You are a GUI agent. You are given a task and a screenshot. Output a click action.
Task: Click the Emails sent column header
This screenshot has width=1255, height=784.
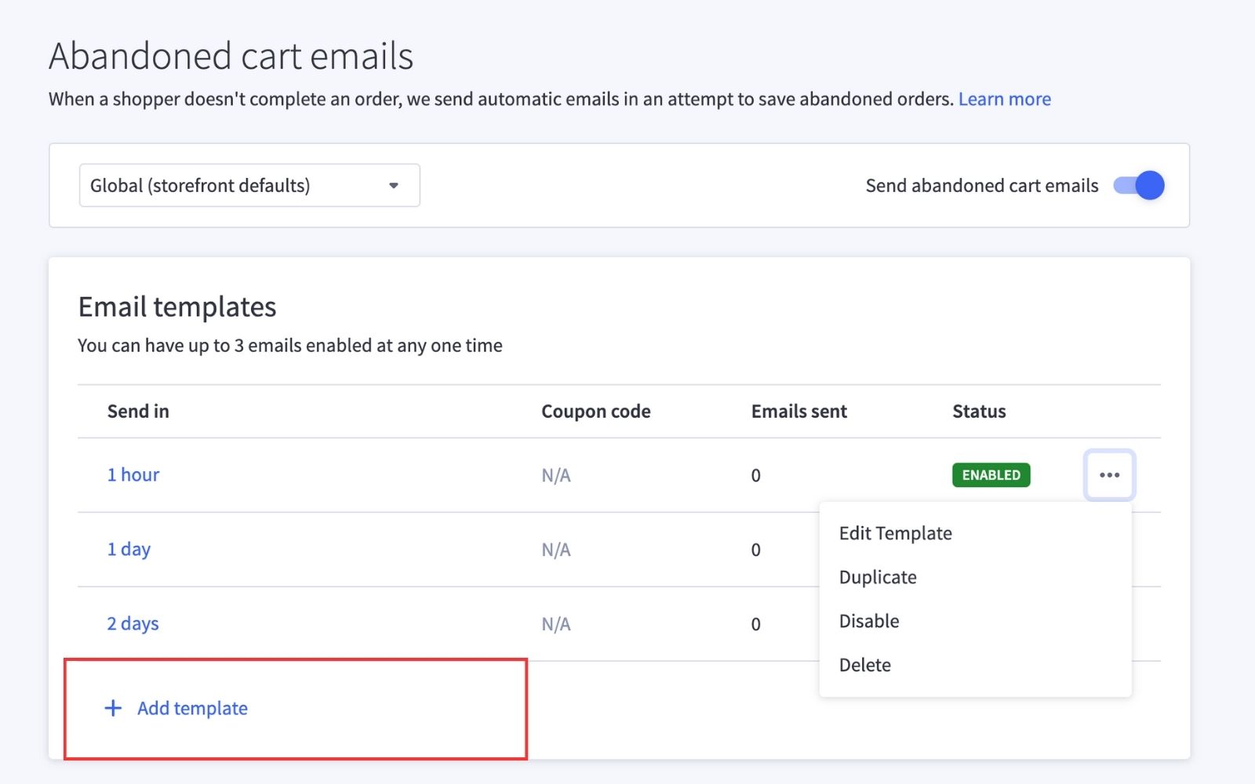(x=799, y=412)
